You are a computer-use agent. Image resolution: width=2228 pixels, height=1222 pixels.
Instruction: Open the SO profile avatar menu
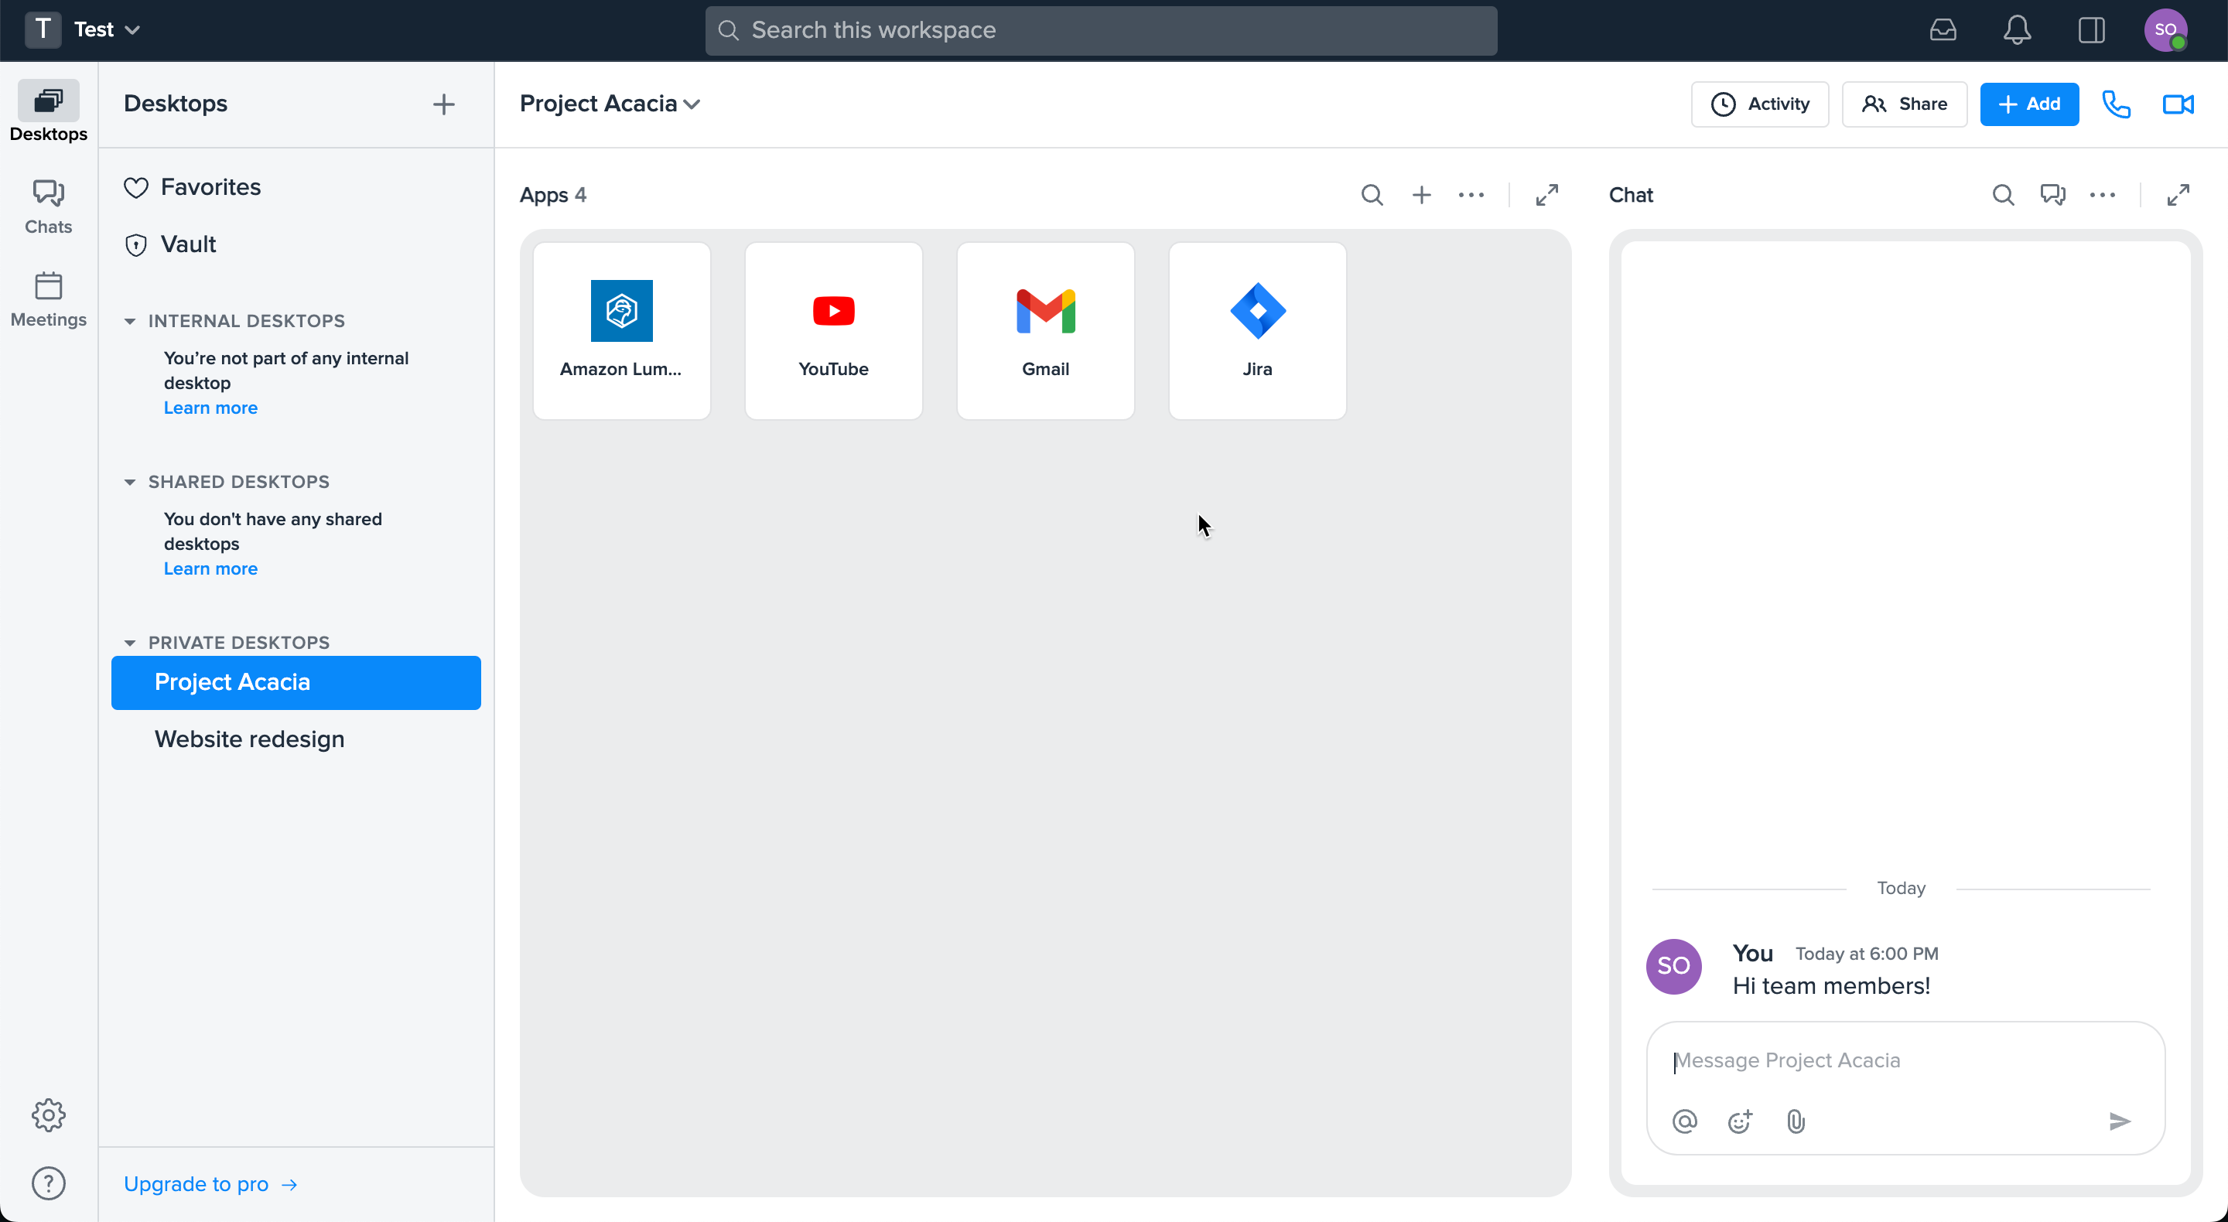2166,30
